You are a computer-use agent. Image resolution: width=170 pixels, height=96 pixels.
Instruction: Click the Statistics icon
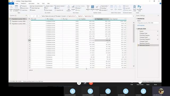88,7
